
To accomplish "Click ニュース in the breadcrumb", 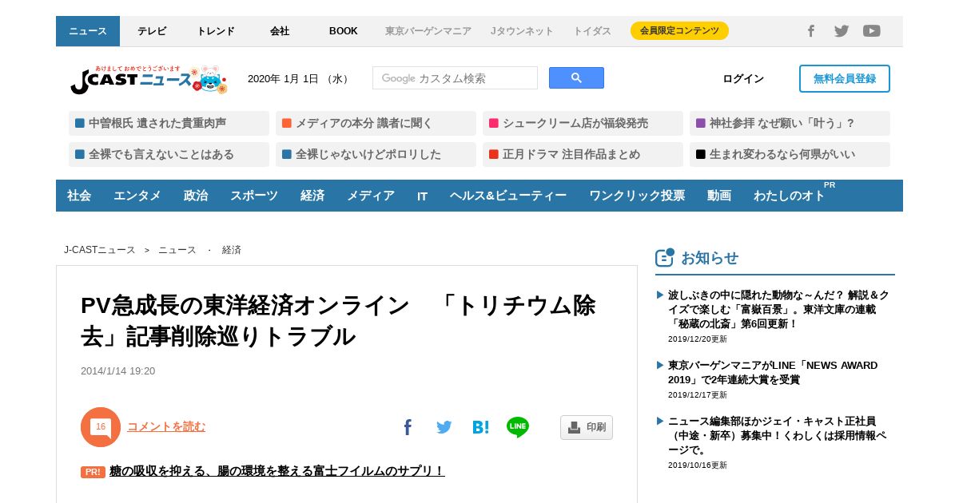I will click(x=177, y=250).
